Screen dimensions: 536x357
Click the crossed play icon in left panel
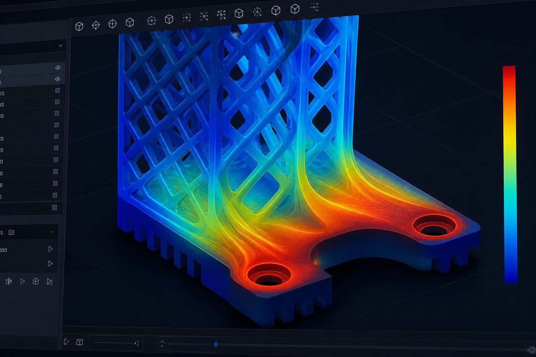click(50, 281)
